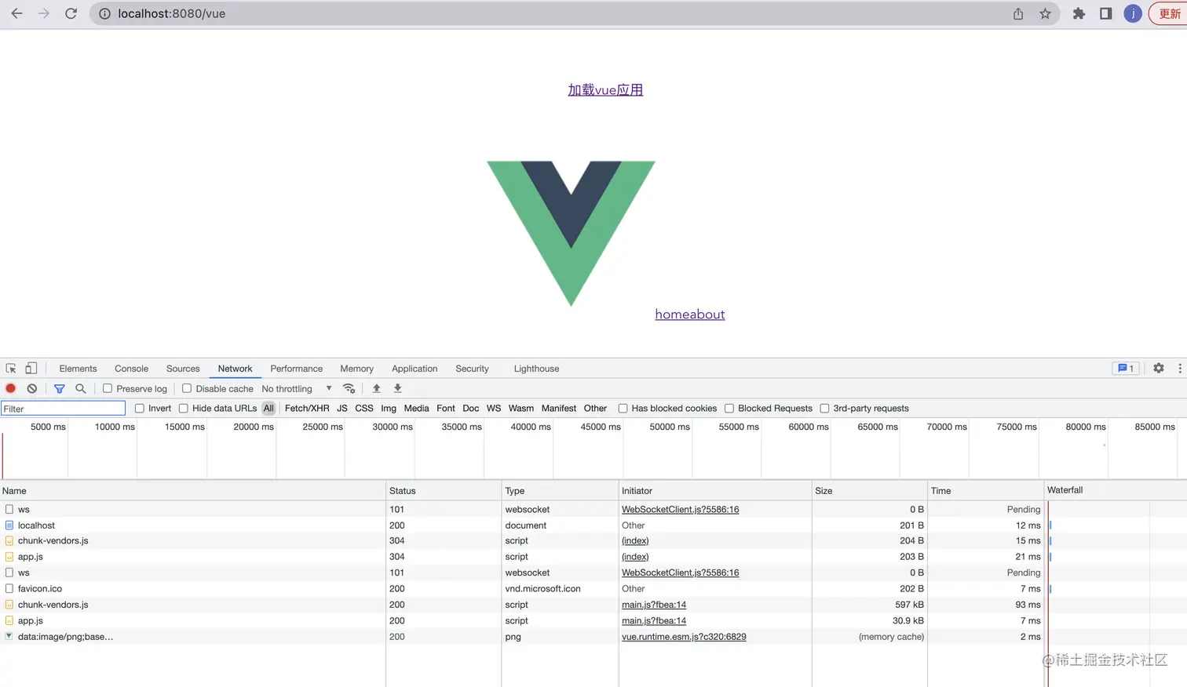The width and height of the screenshot is (1187, 687).
Task: Open the issues counter badge
Action: [x=1126, y=368]
